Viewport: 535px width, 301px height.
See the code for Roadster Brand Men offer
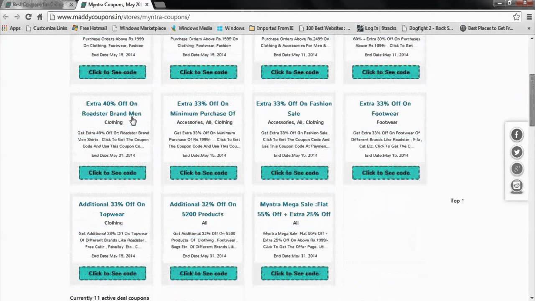(x=112, y=173)
